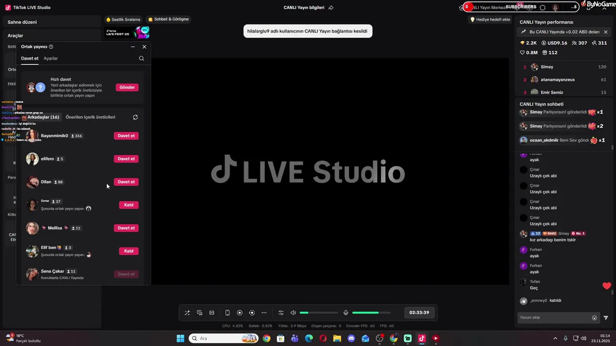Show hidden system tray icons
This screenshot has width=616, height=346.
tap(555, 338)
